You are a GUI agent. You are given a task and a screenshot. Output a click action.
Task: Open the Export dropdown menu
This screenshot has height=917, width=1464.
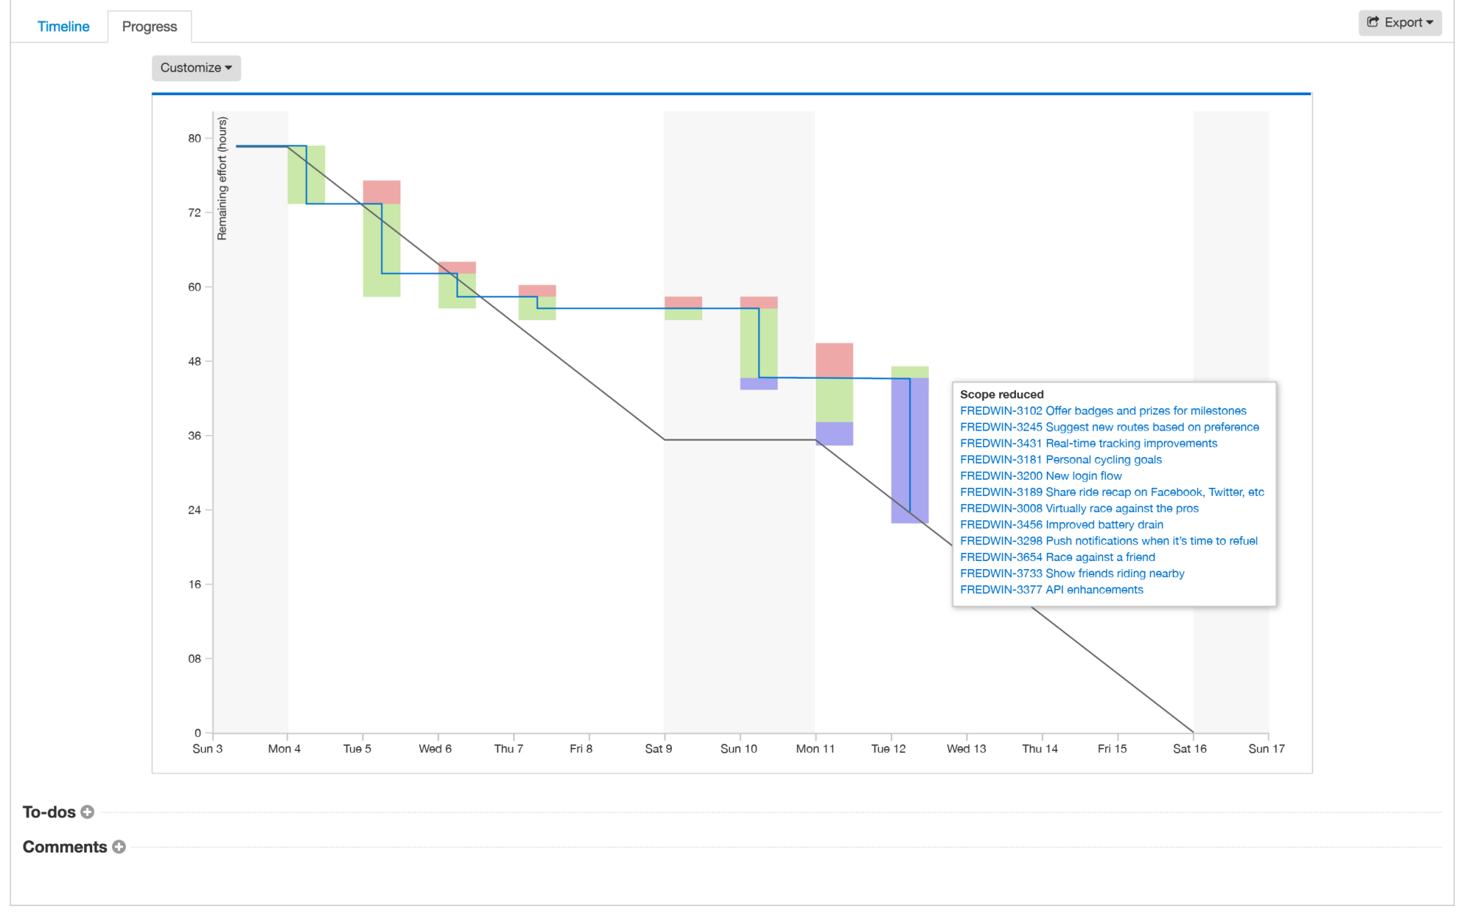(x=1400, y=23)
